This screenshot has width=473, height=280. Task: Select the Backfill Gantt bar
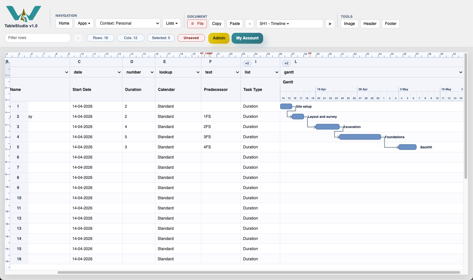(x=407, y=147)
